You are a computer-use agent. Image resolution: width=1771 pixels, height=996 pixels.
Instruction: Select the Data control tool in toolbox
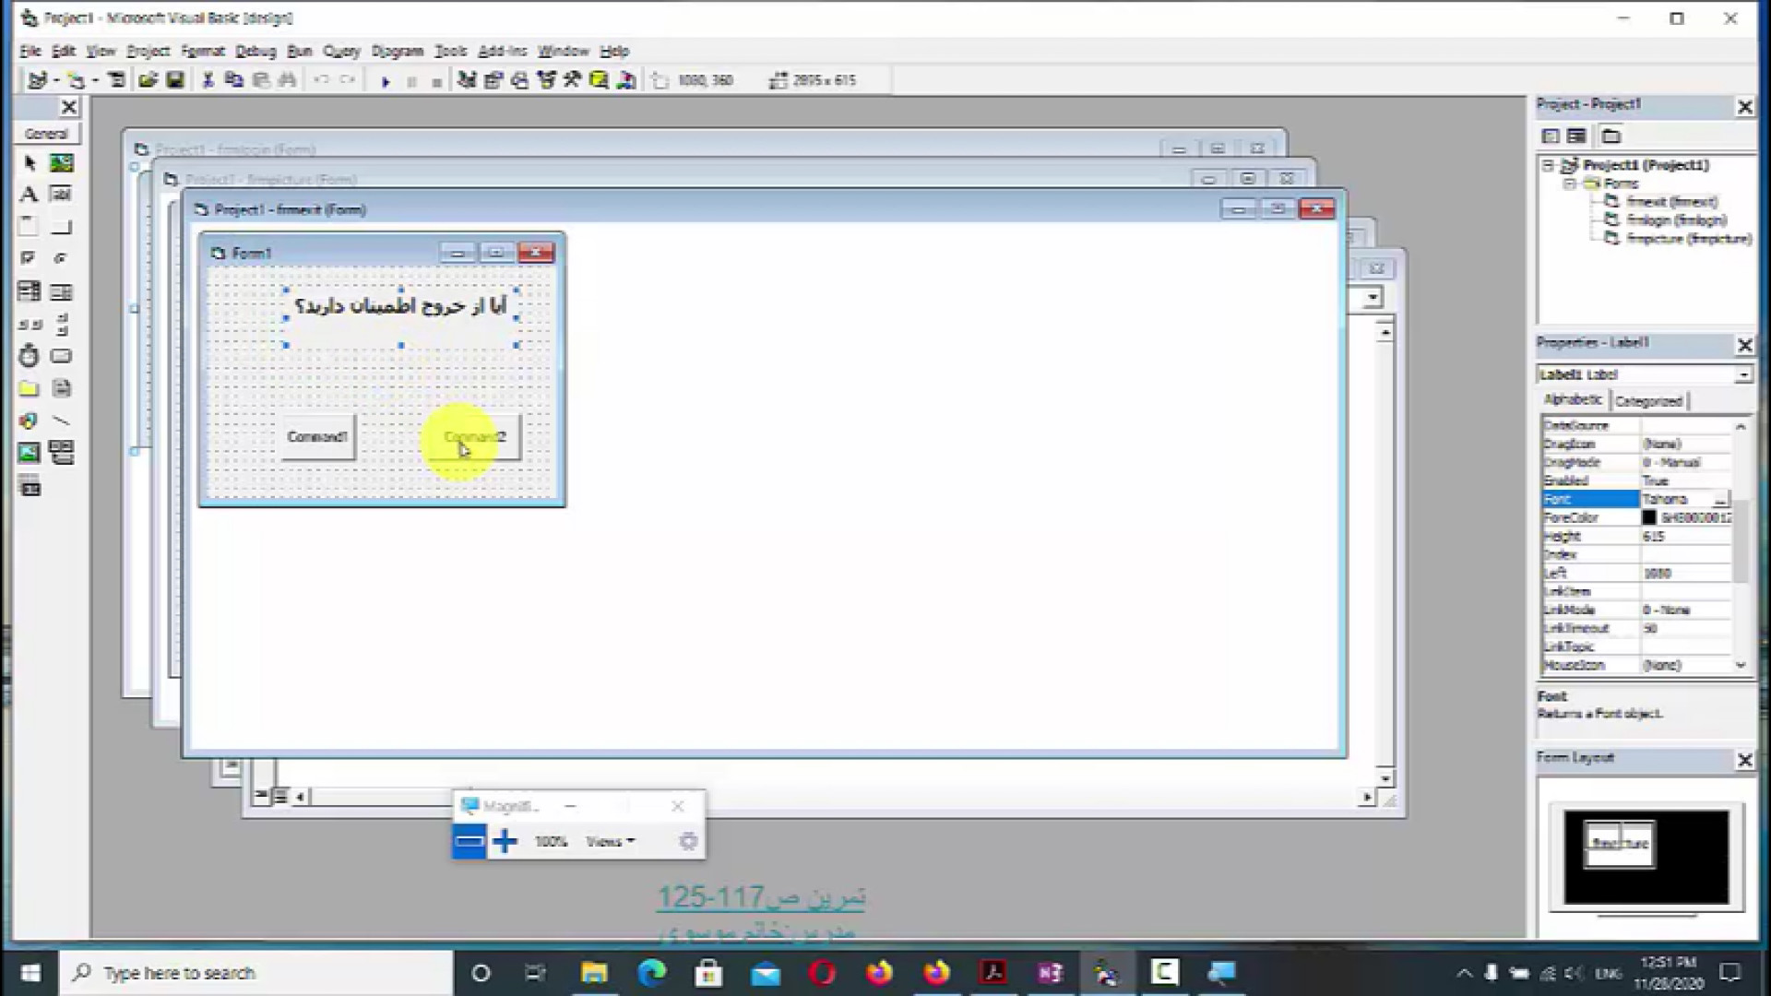tap(61, 453)
